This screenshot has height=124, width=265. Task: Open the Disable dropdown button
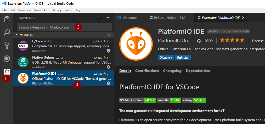[x=166, y=58]
